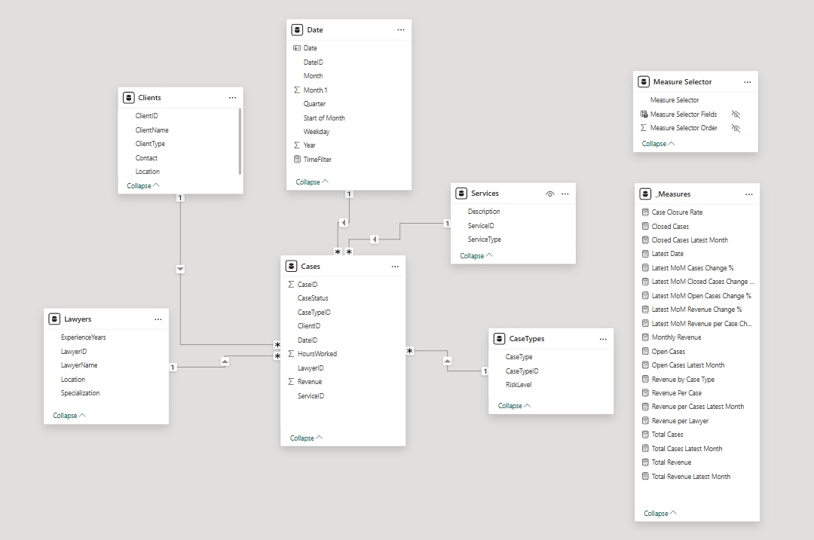
Task: Click the calculator icon beside Total Revenue measure
Action: tap(645, 462)
